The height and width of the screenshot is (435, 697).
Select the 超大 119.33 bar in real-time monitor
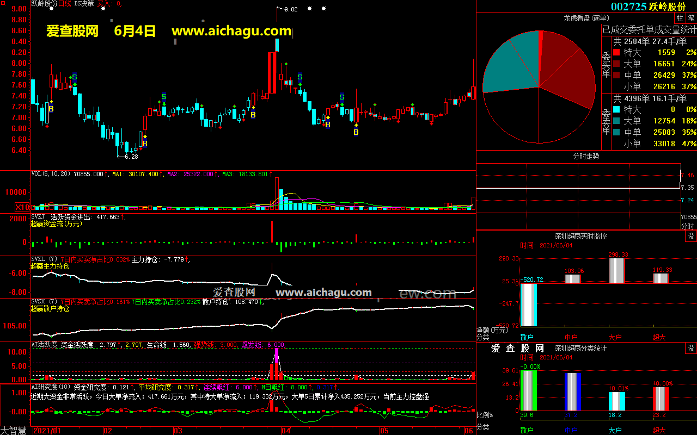[x=661, y=278]
